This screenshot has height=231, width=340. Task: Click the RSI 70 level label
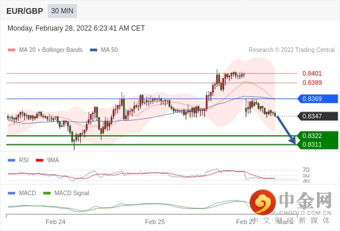306,170
